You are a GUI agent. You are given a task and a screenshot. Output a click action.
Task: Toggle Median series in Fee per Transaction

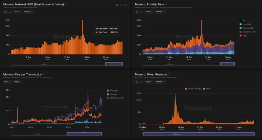point(112,94)
